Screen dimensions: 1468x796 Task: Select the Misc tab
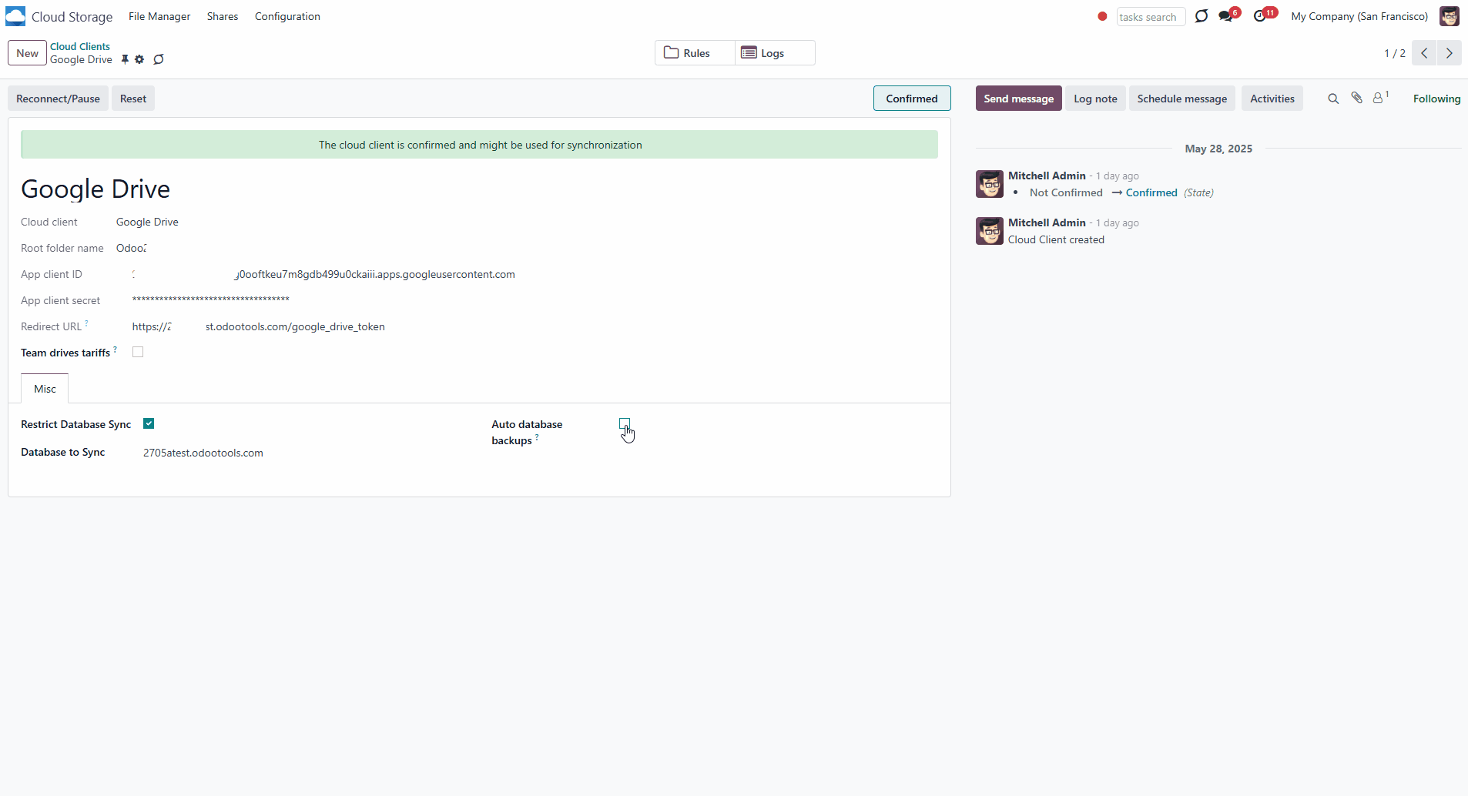[x=45, y=389]
